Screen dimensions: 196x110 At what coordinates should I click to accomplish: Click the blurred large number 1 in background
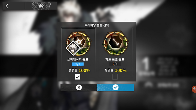coord(146,64)
